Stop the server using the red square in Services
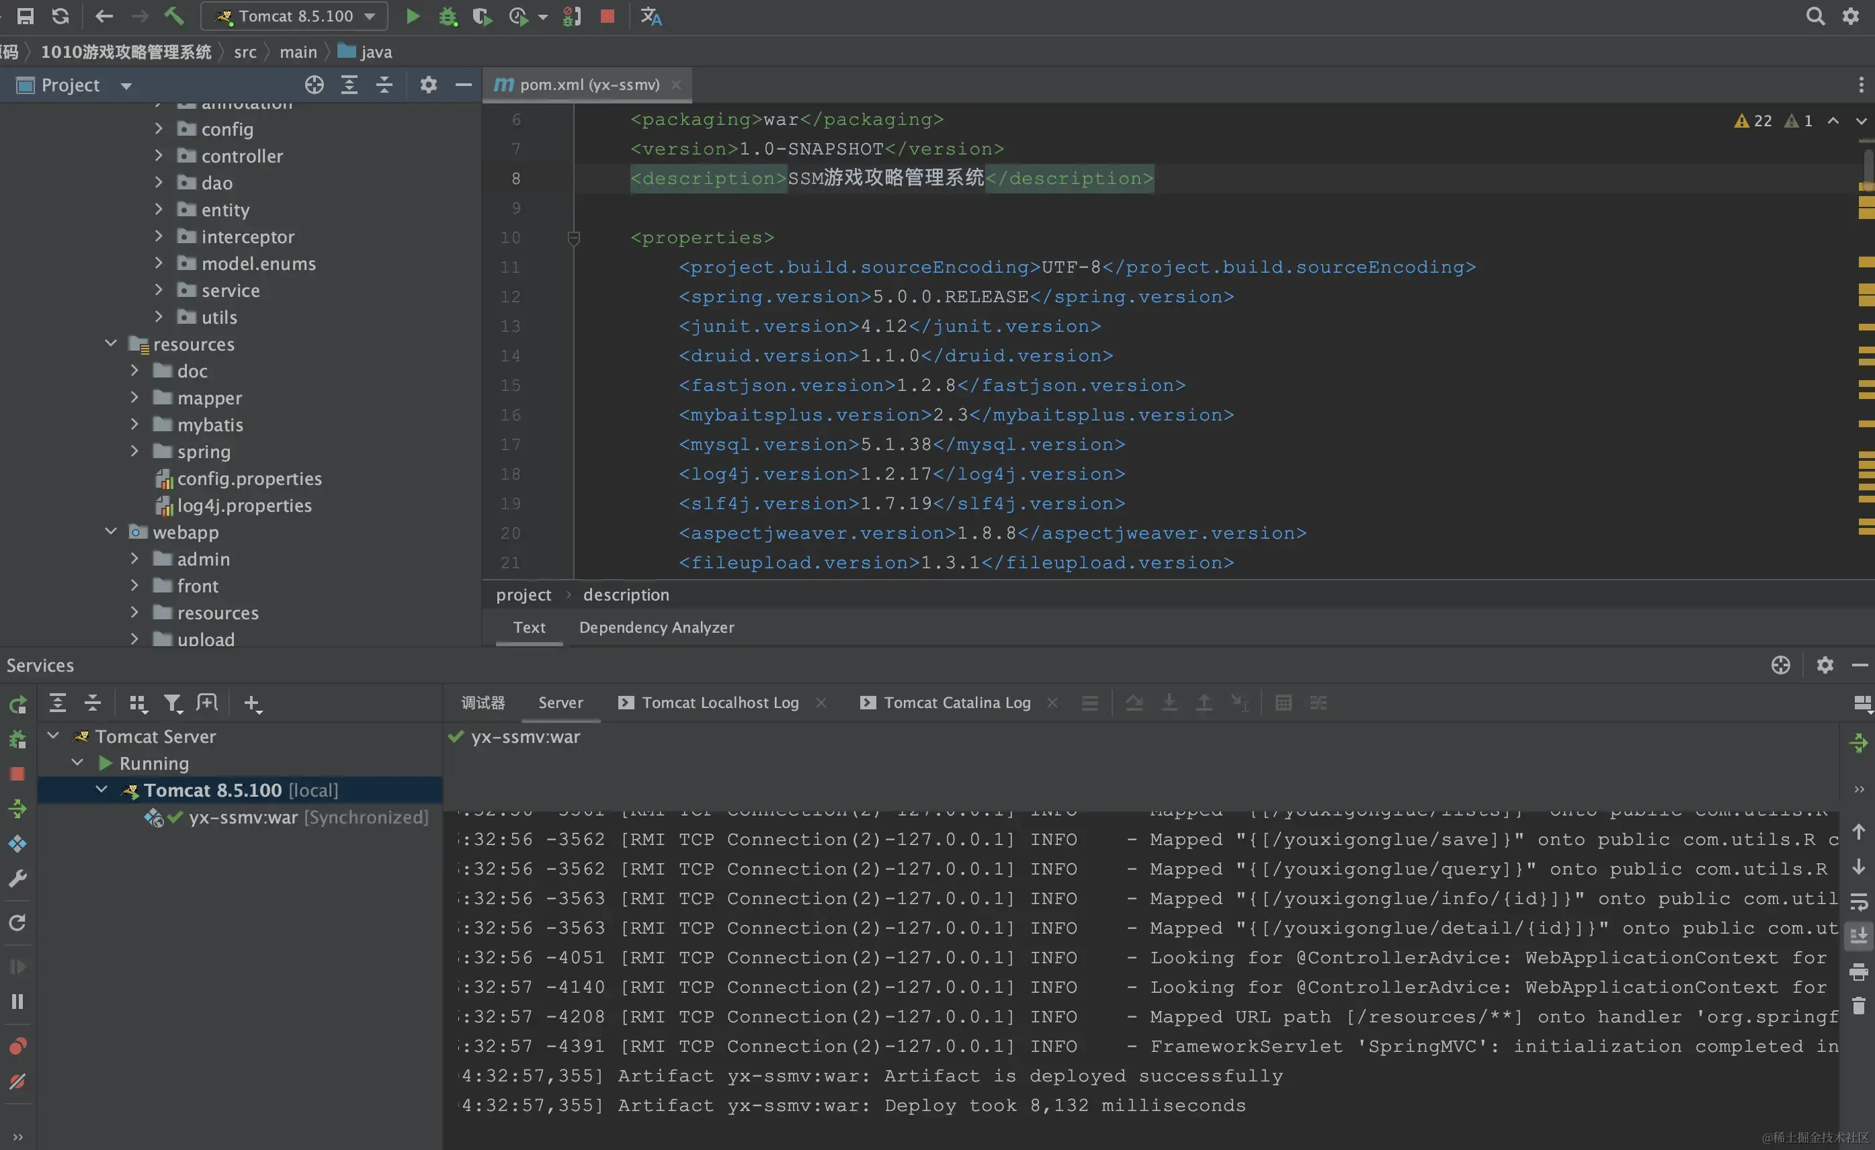Viewport: 1875px width, 1150px height. pyautogui.click(x=17, y=775)
